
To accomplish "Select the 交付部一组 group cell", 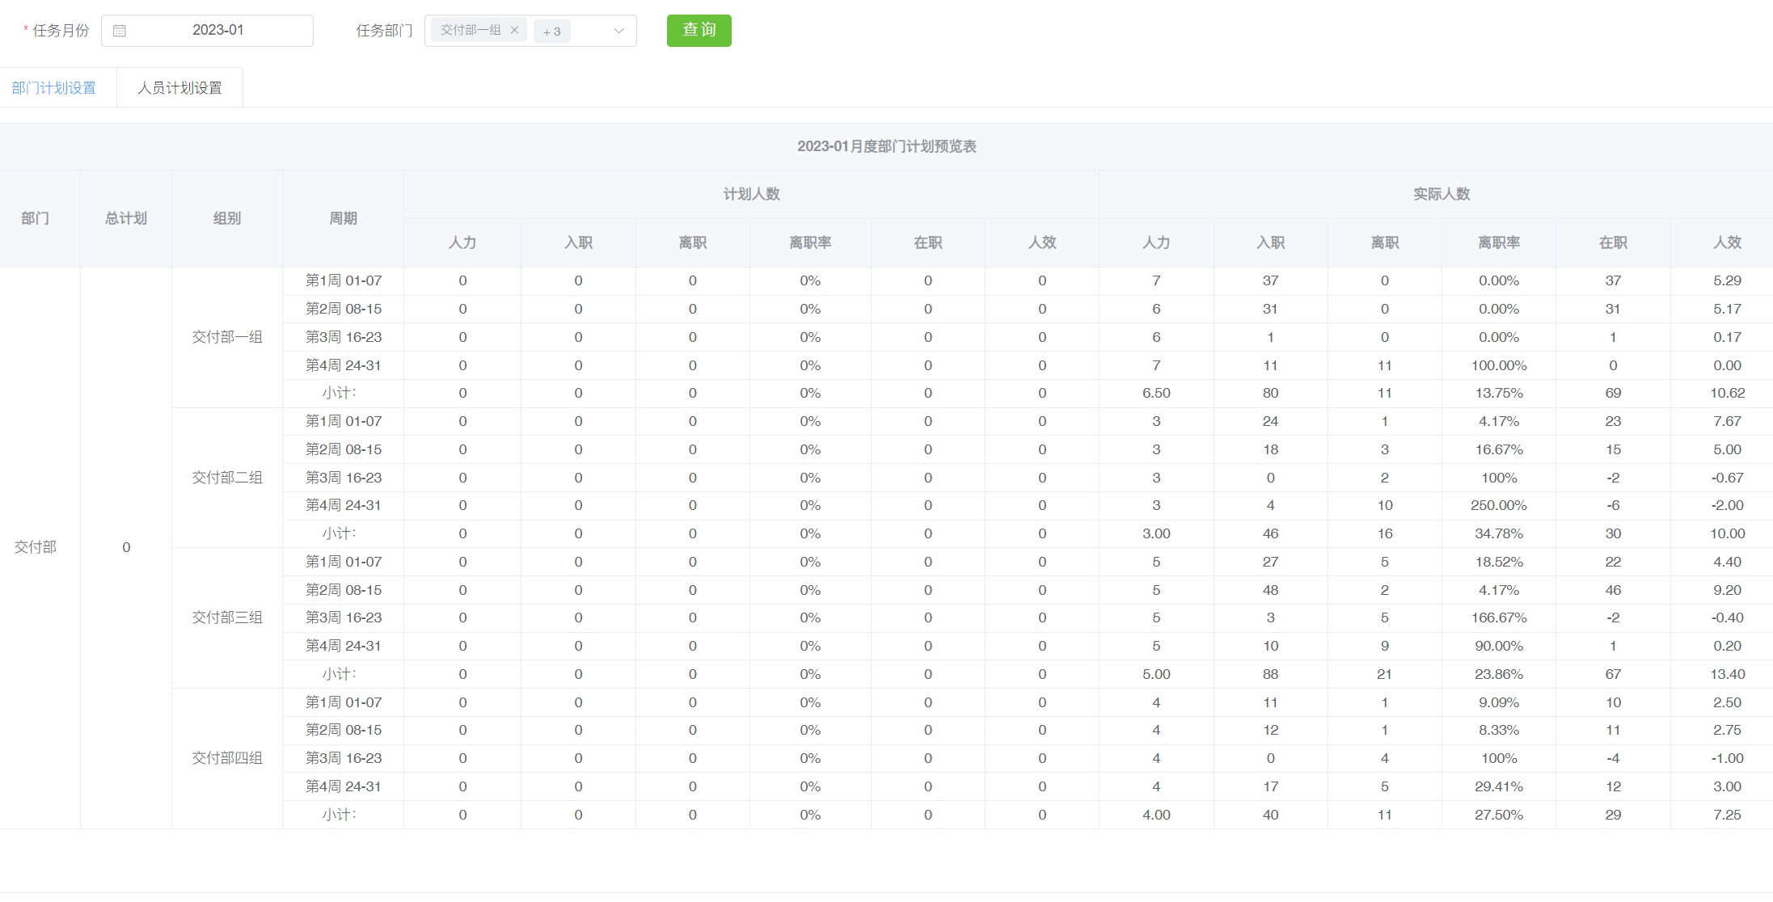I will tap(227, 337).
